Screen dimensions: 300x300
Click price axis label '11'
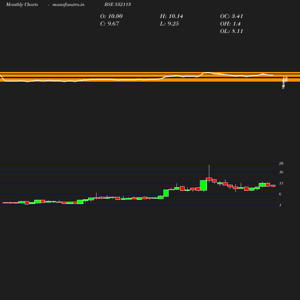(x=281, y=183)
